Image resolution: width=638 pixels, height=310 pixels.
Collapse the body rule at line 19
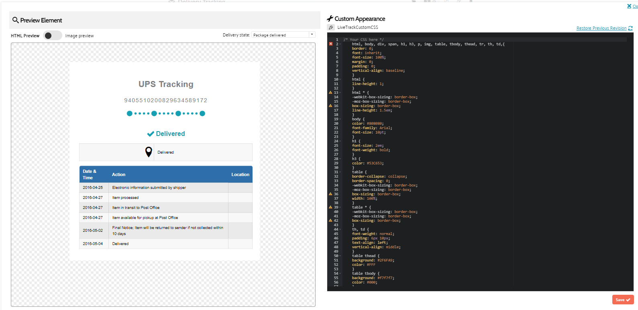point(340,119)
